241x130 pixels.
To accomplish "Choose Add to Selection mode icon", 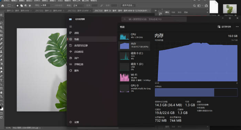I will click(x=21, y=6).
